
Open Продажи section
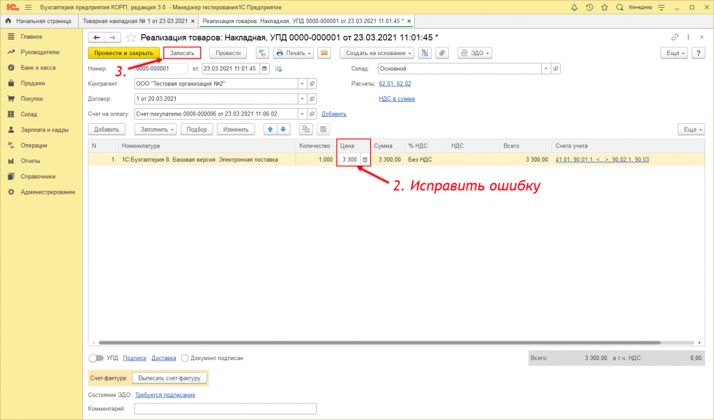pyautogui.click(x=33, y=84)
